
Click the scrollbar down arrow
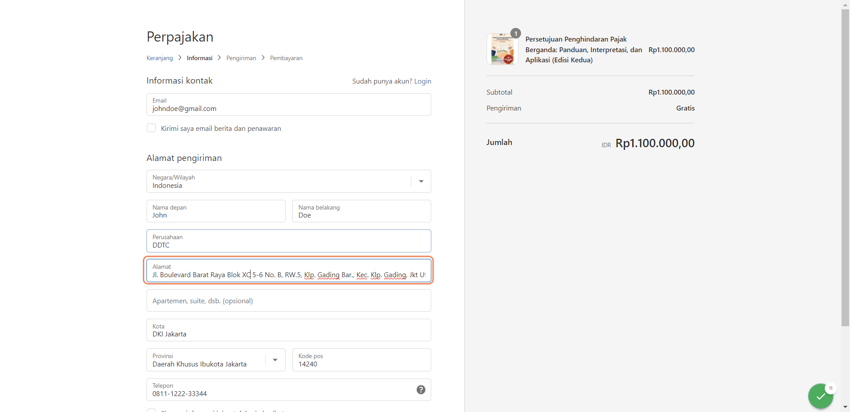(845, 407)
